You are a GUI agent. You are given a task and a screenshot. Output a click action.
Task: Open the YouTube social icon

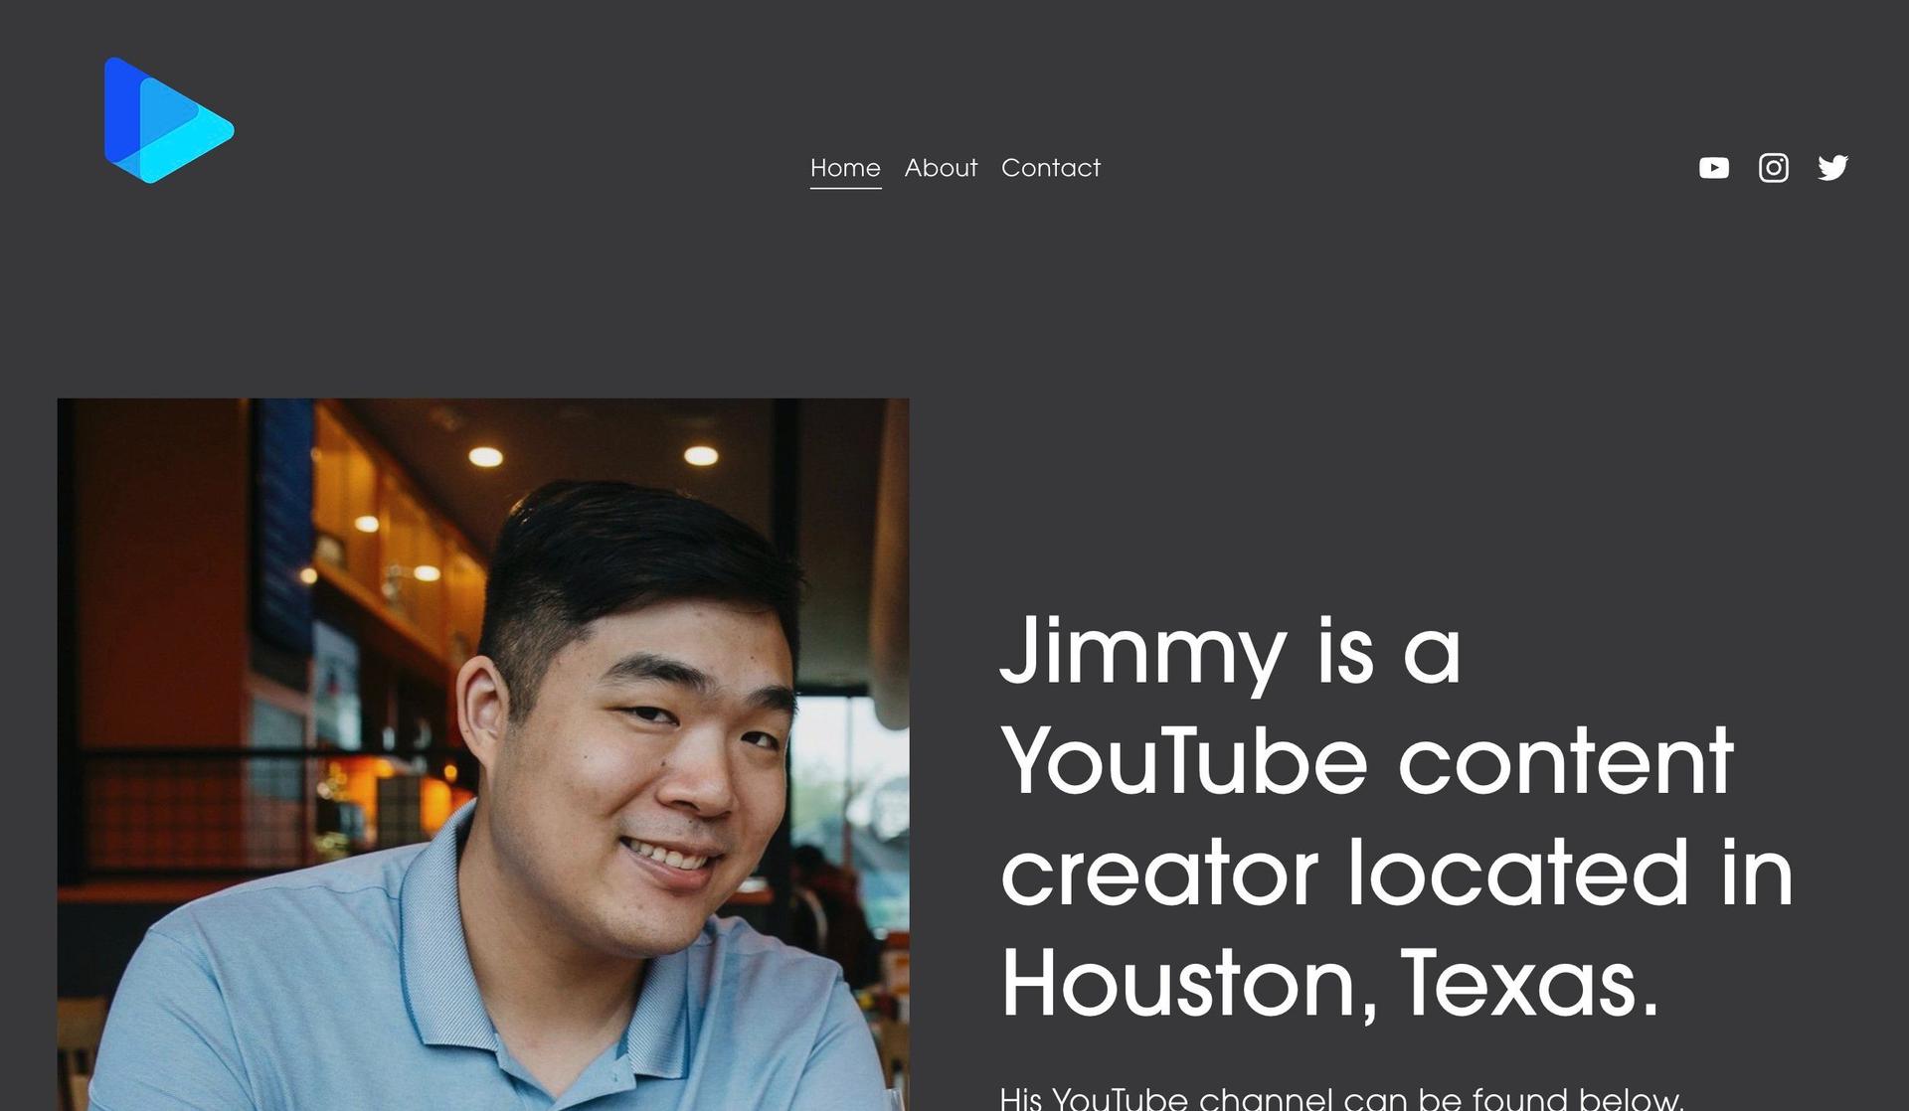coord(1714,168)
